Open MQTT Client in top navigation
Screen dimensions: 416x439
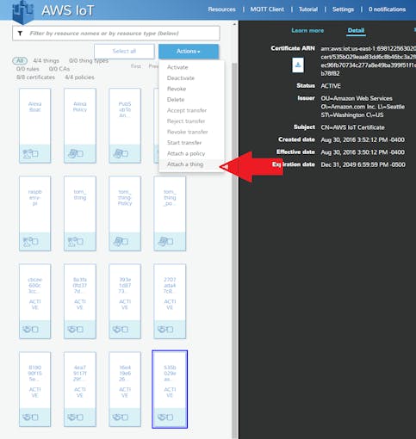[x=267, y=9]
